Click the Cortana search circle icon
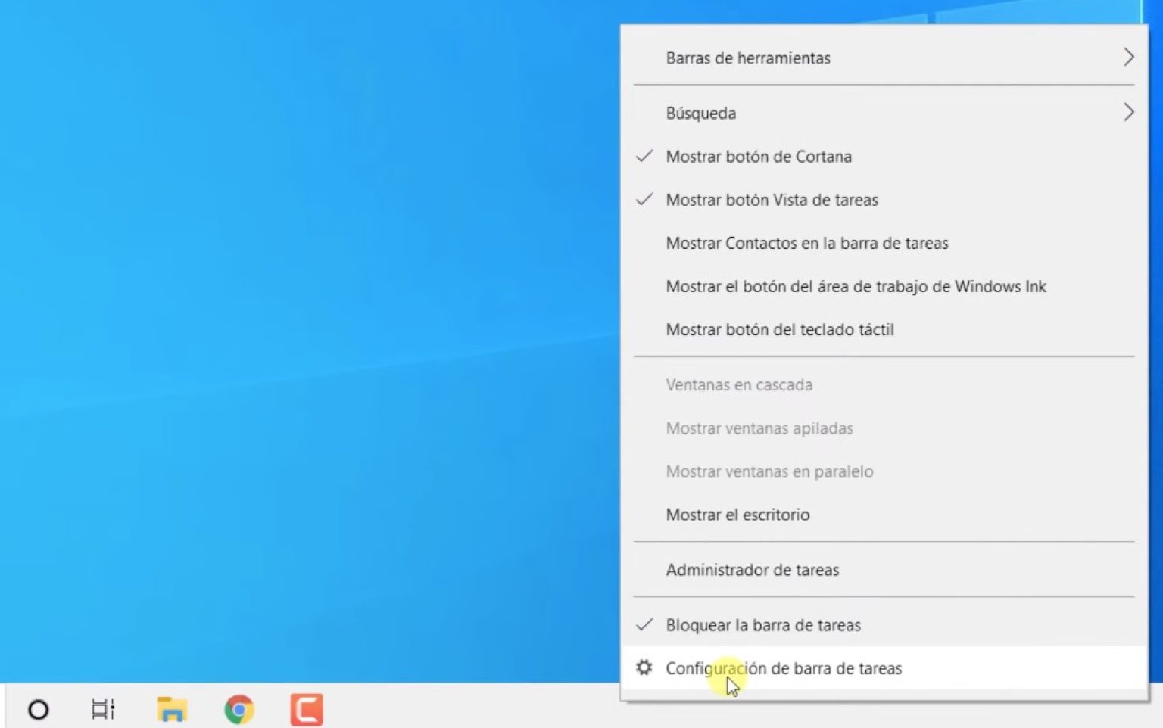This screenshot has height=728, width=1163. (x=38, y=708)
